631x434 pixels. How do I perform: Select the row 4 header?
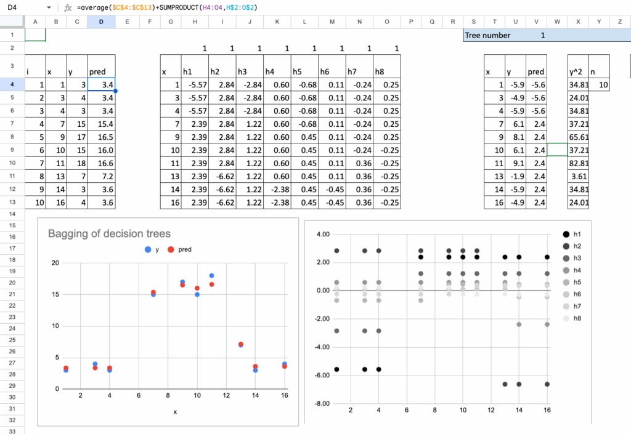(x=12, y=85)
